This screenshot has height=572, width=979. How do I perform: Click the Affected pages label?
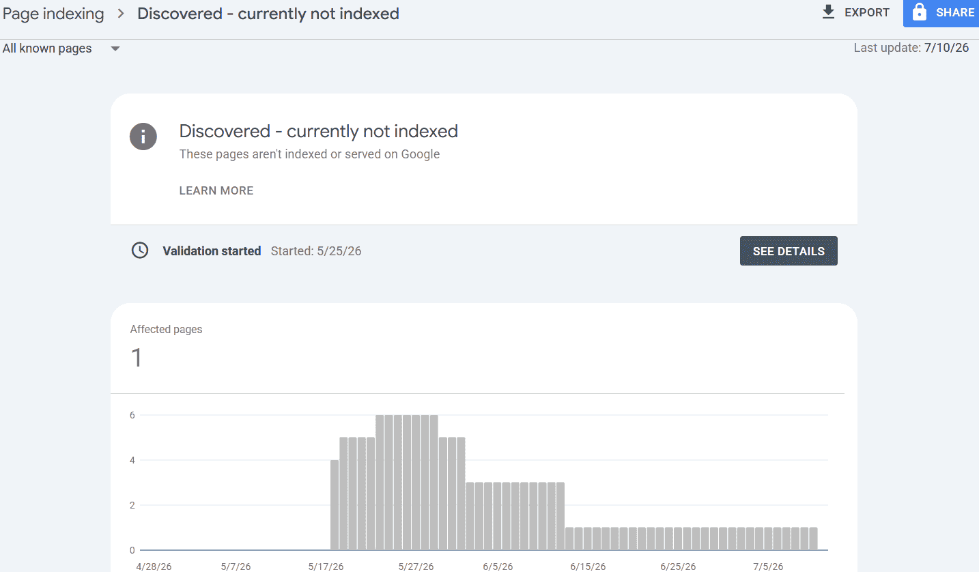(166, 329)
